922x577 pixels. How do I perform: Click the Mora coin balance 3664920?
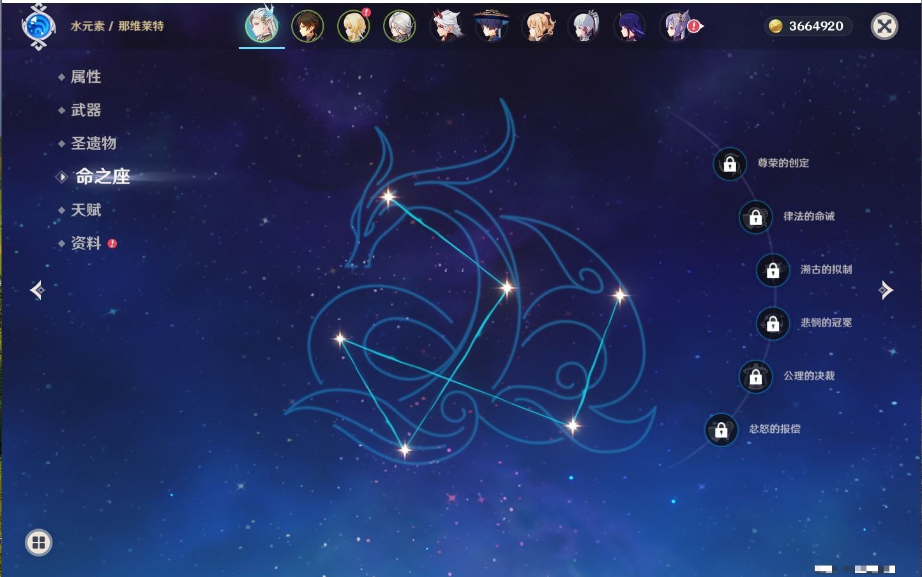[x=808, y=26]
